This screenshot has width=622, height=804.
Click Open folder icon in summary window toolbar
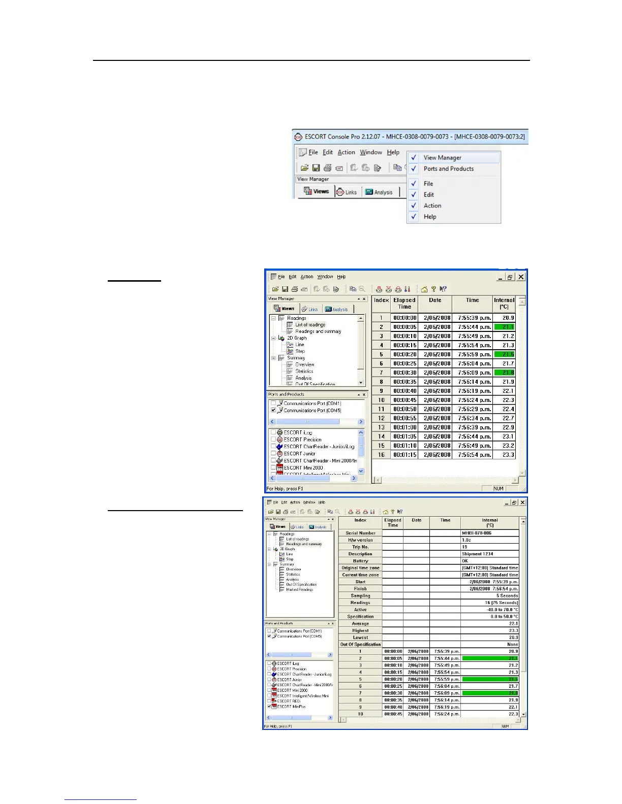[x=271, y=512]
